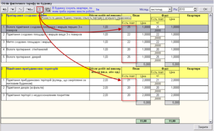Select row 'Миття сходових площадок і маршів'
This screenshot has width=214, height=131.
(x=105, y=44)
